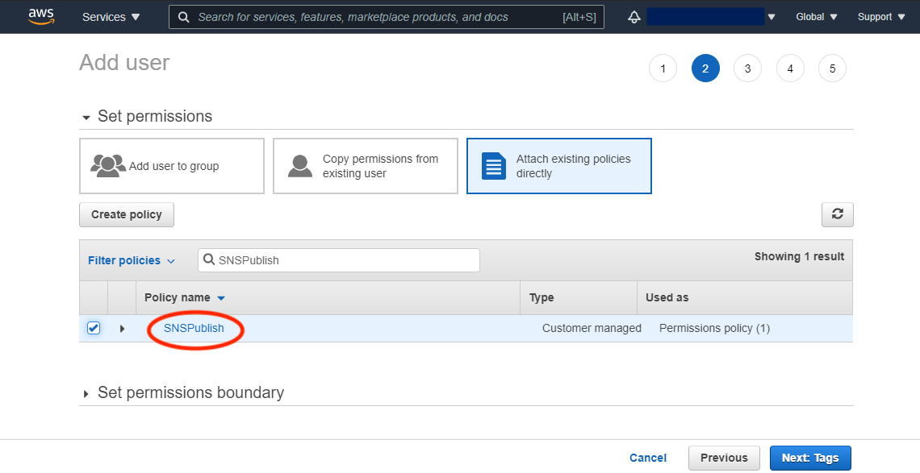Proceed using the Next: Tags button

click(x=810, y=457)
